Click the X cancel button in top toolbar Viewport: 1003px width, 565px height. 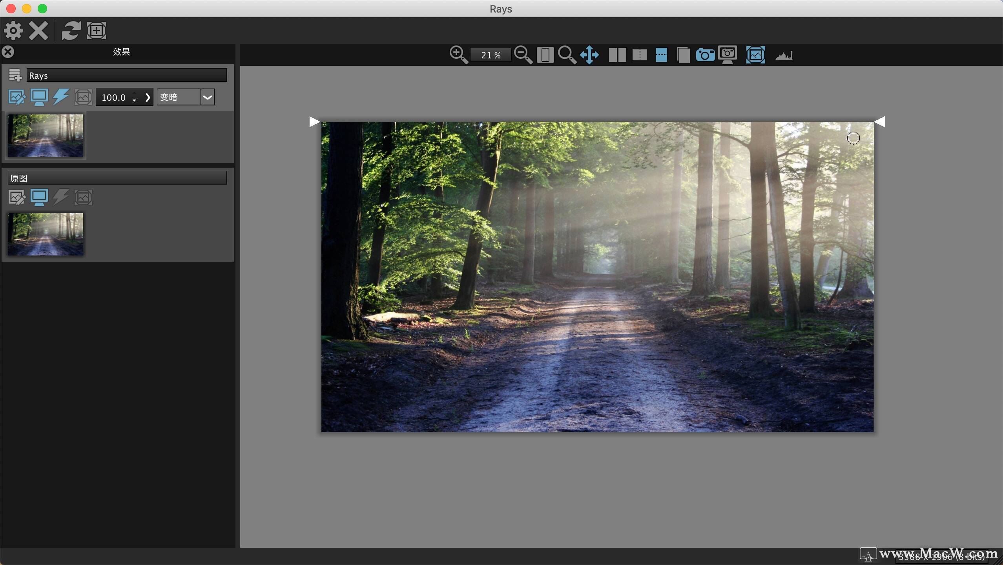click(x=38, y=31)
